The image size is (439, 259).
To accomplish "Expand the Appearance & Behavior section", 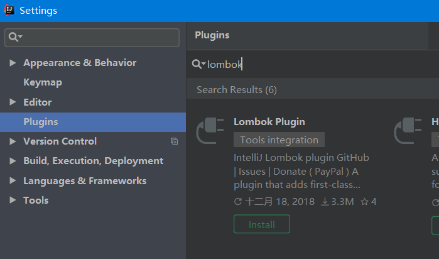I will click(x=13, y=63).
